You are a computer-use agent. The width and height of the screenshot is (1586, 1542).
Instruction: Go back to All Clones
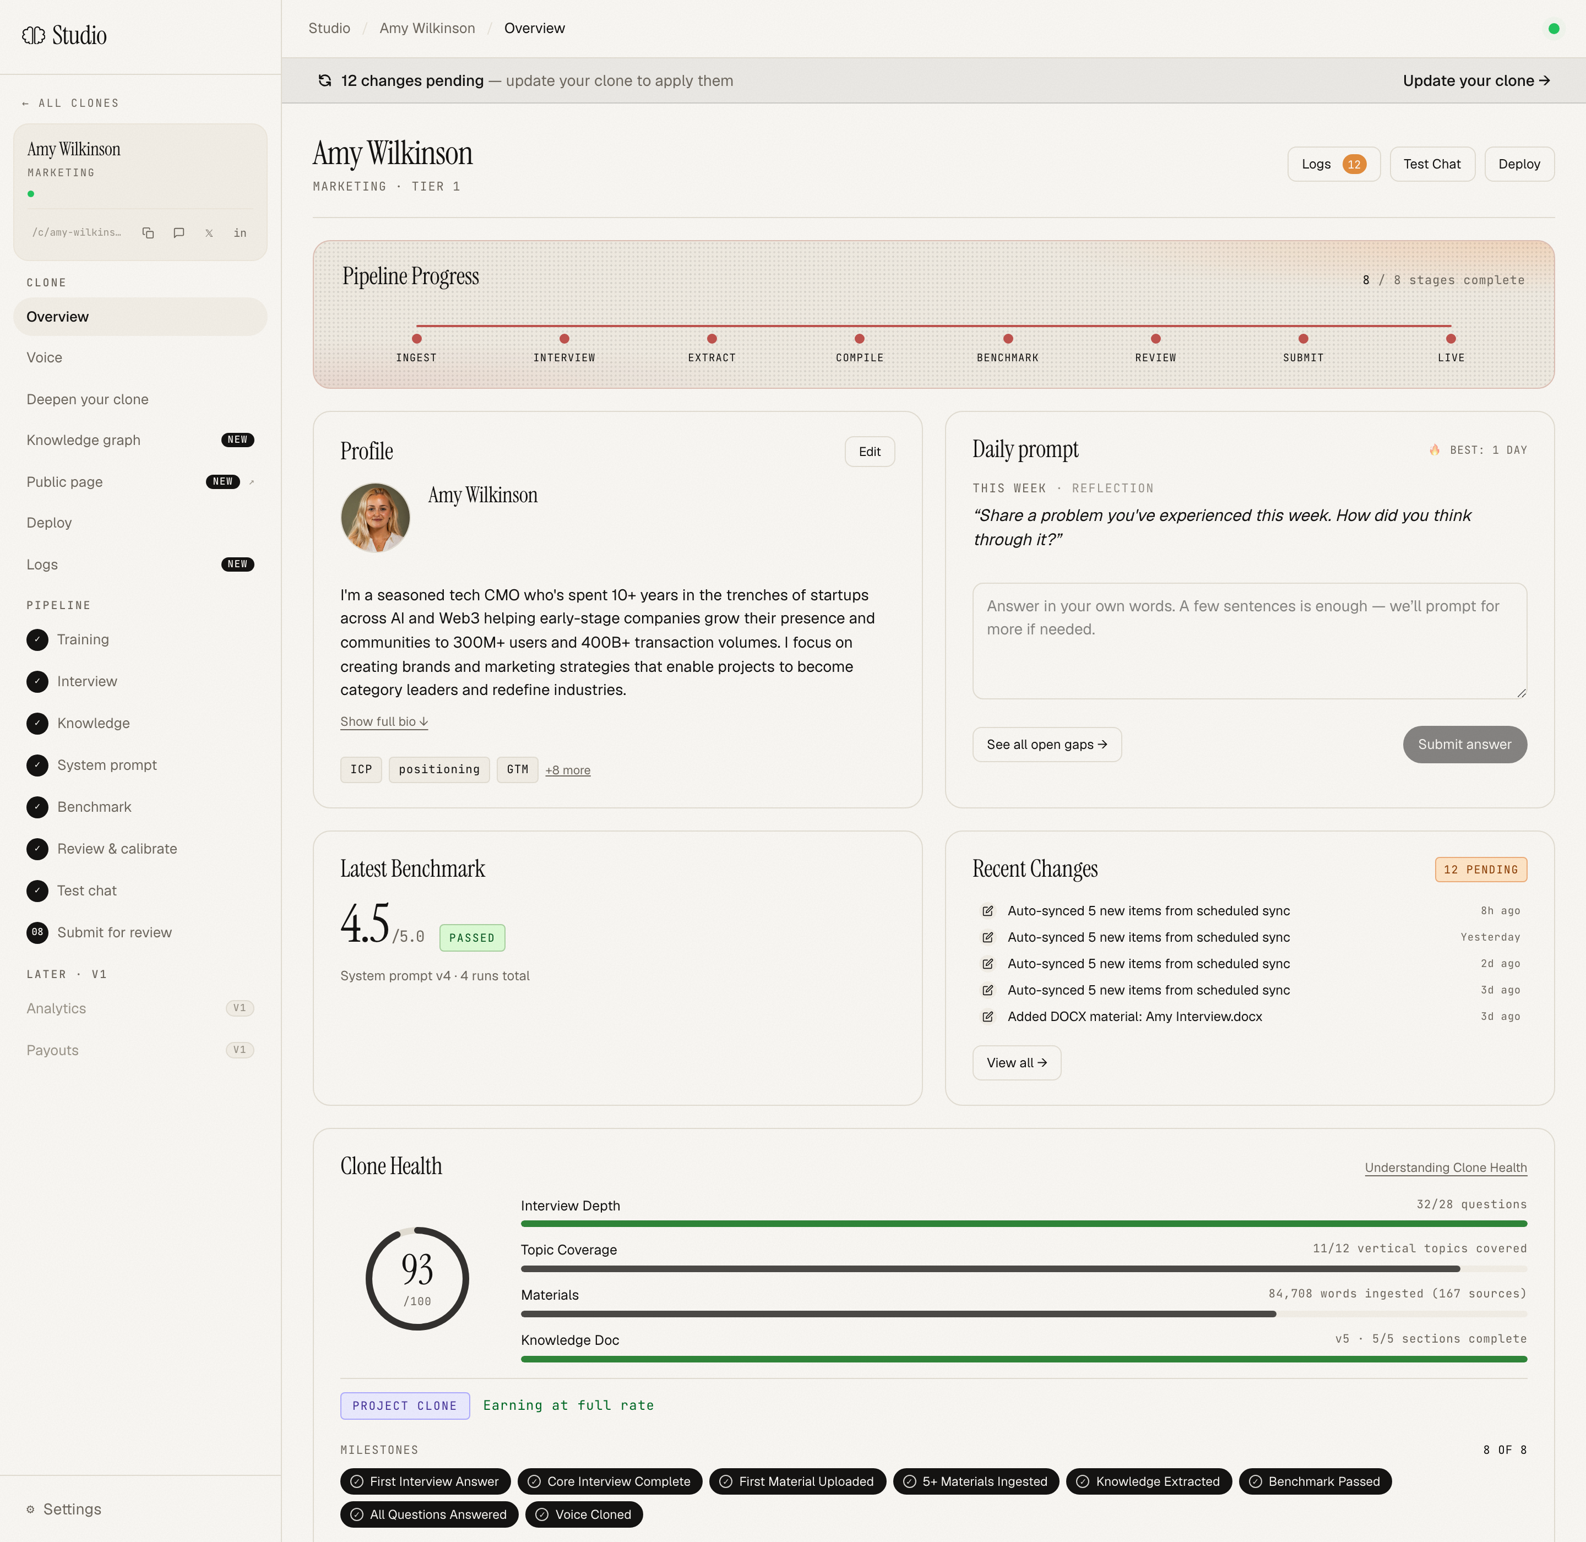(x=70, y=103)
